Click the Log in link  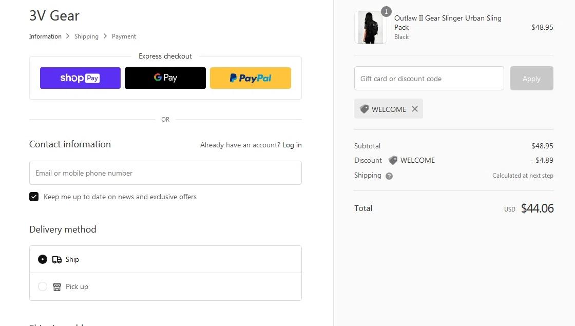click(292, 145)
